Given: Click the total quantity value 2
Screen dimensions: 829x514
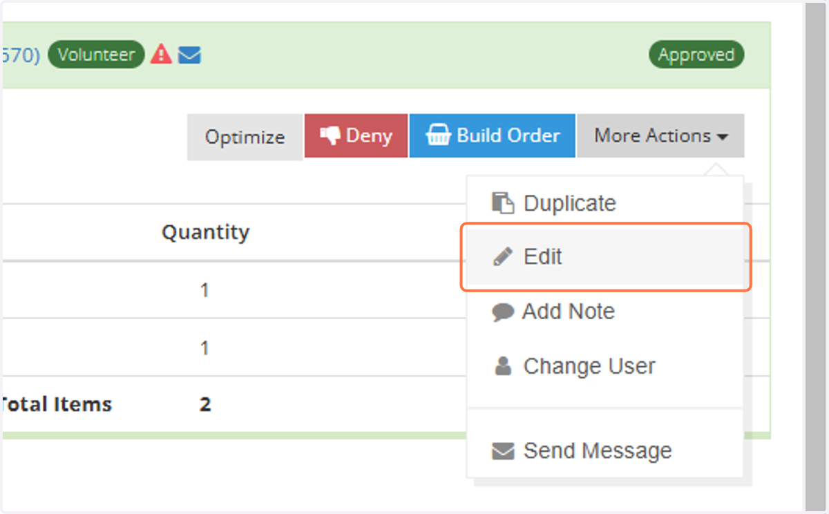Looking at the screenshot, I should click(x=205, y=404).
